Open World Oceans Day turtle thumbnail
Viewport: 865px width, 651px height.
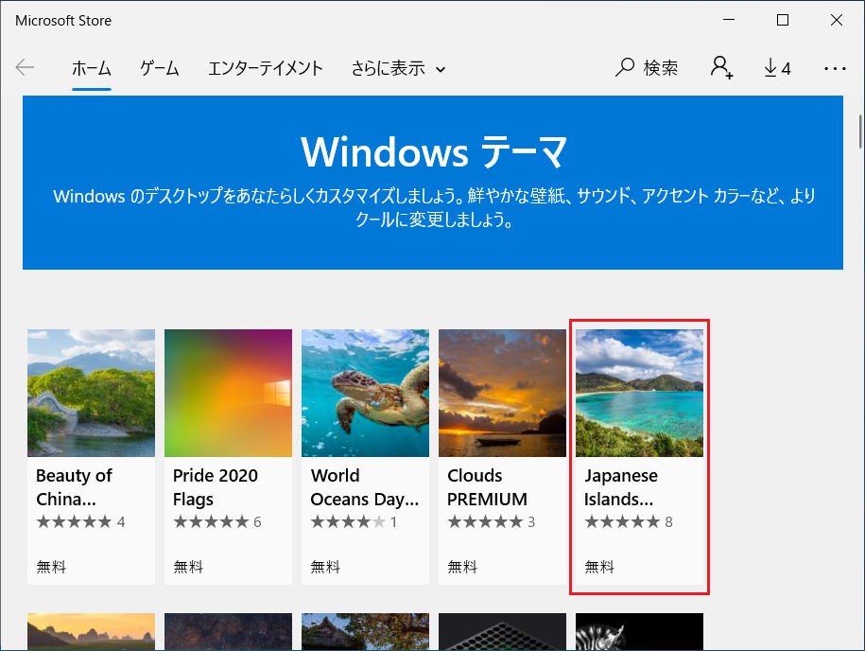pyautogui.click(x=365, y=393)
